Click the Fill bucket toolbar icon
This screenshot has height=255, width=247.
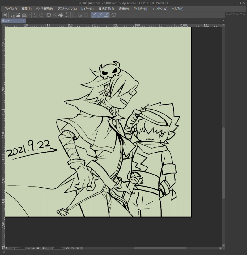point(61,15)
